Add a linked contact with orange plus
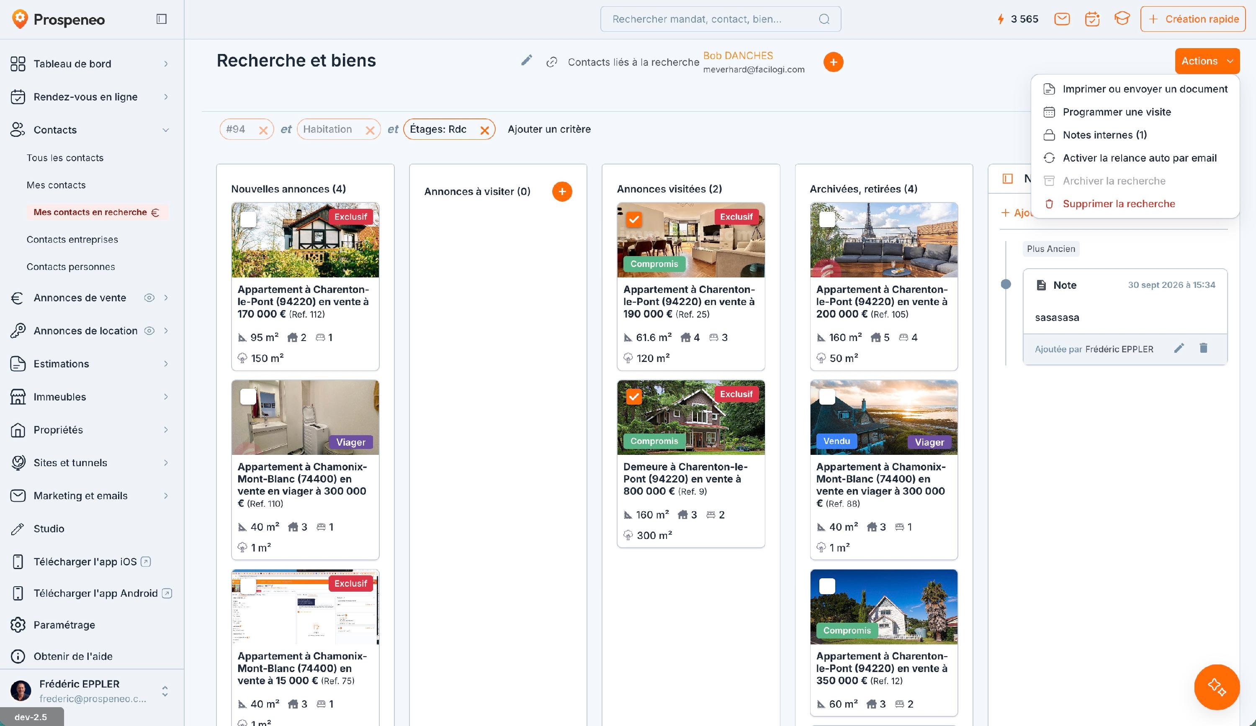This screenshot has width=1256, height=726. tap(833, 62)
